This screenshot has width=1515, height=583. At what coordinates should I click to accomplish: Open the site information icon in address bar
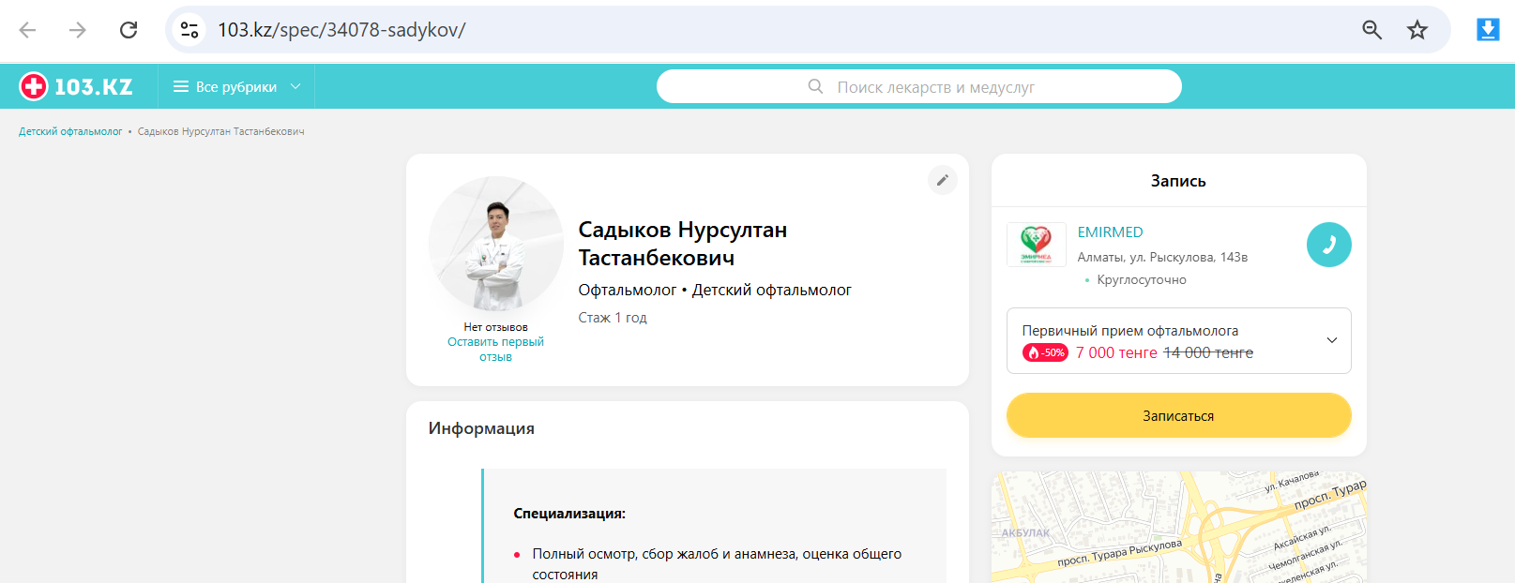coord(189,30)
